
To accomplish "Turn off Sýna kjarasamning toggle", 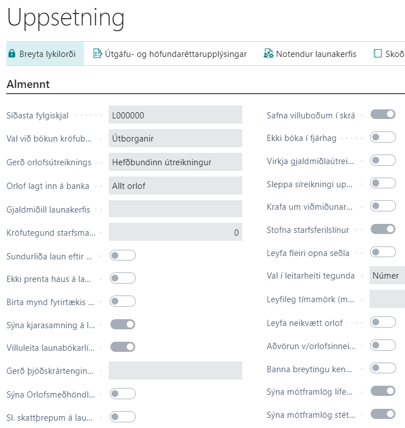I will pos(123,324).
